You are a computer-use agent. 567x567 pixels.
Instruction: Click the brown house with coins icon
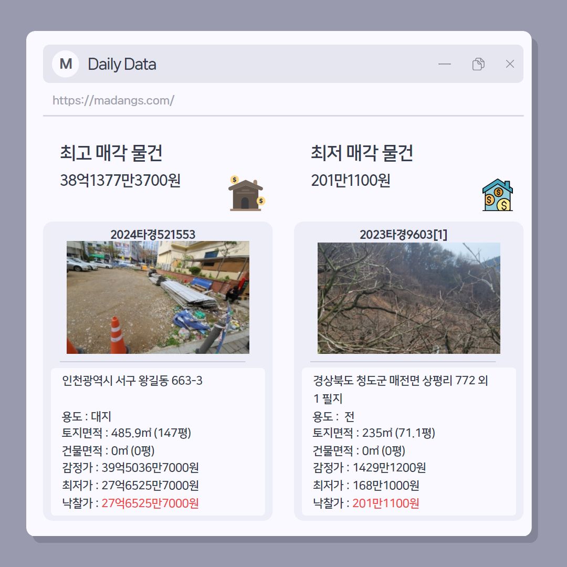click(247, 193)
